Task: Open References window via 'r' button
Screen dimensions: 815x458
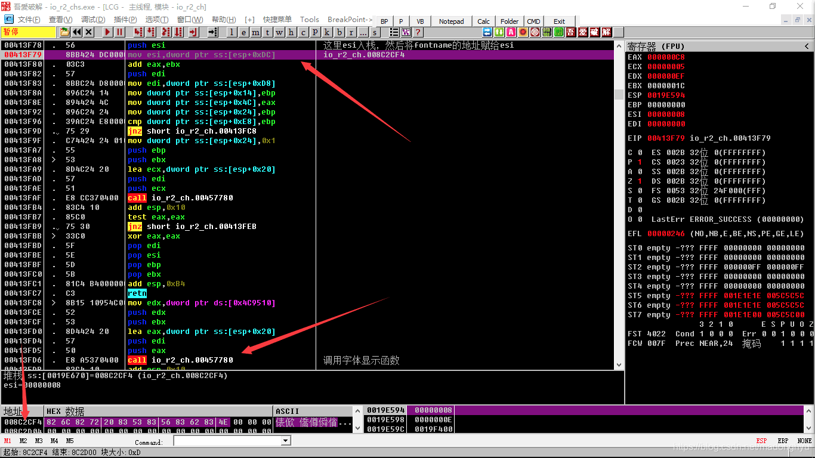Action: [351, 32]
